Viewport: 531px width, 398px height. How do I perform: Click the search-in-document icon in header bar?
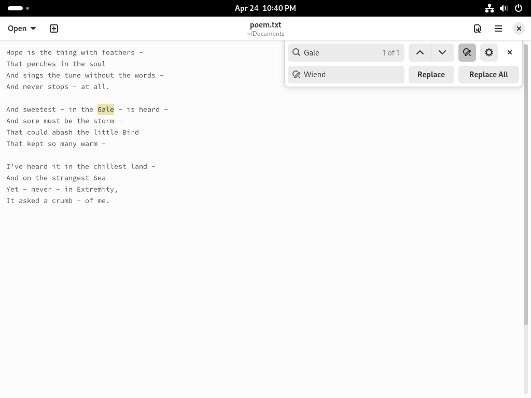tap(478, 29)
